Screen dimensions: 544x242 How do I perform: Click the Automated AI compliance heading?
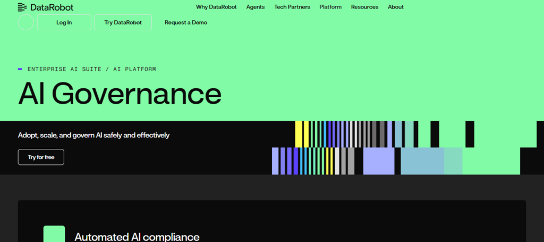pyautogui.click(x=137, y=237)
